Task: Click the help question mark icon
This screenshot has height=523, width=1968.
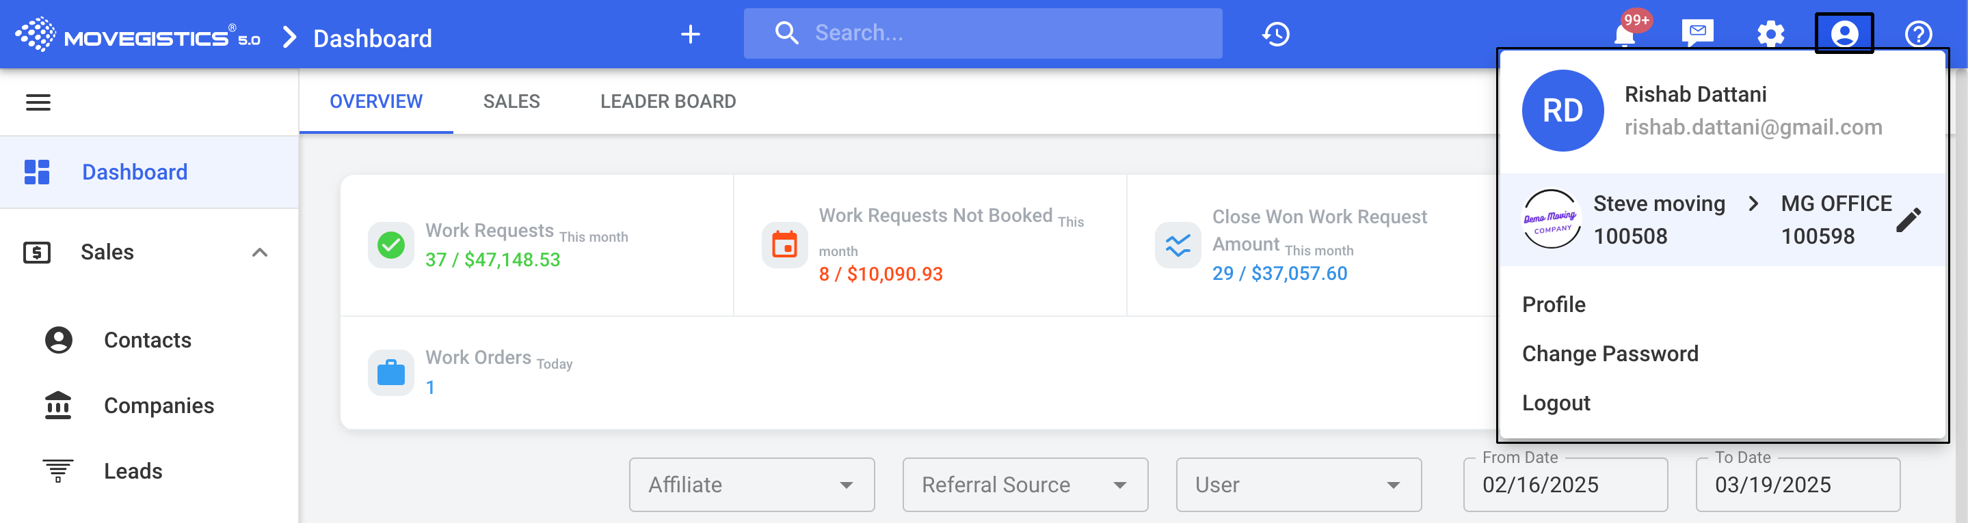Action: [x=1917, y=34]
